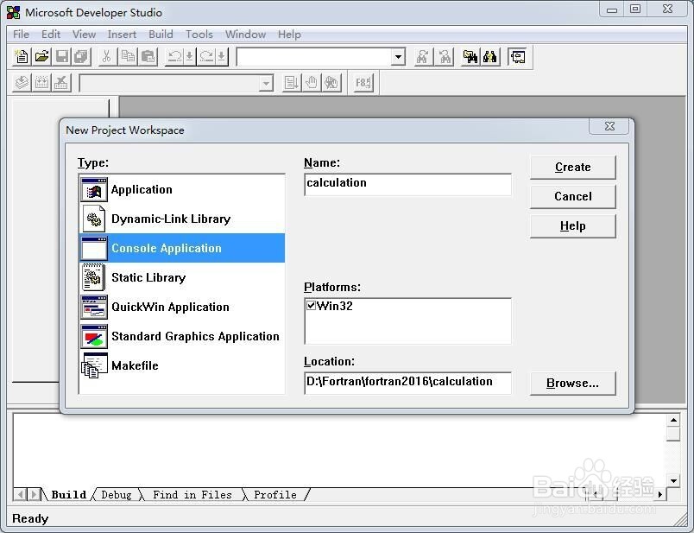Expand the project configuration dropdown
694x533 pixels.
266,83
